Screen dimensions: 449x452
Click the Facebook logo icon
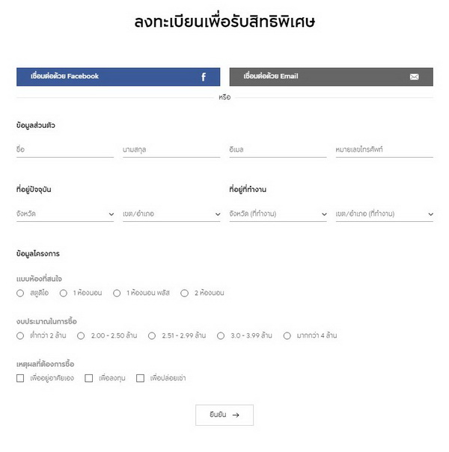204,77
